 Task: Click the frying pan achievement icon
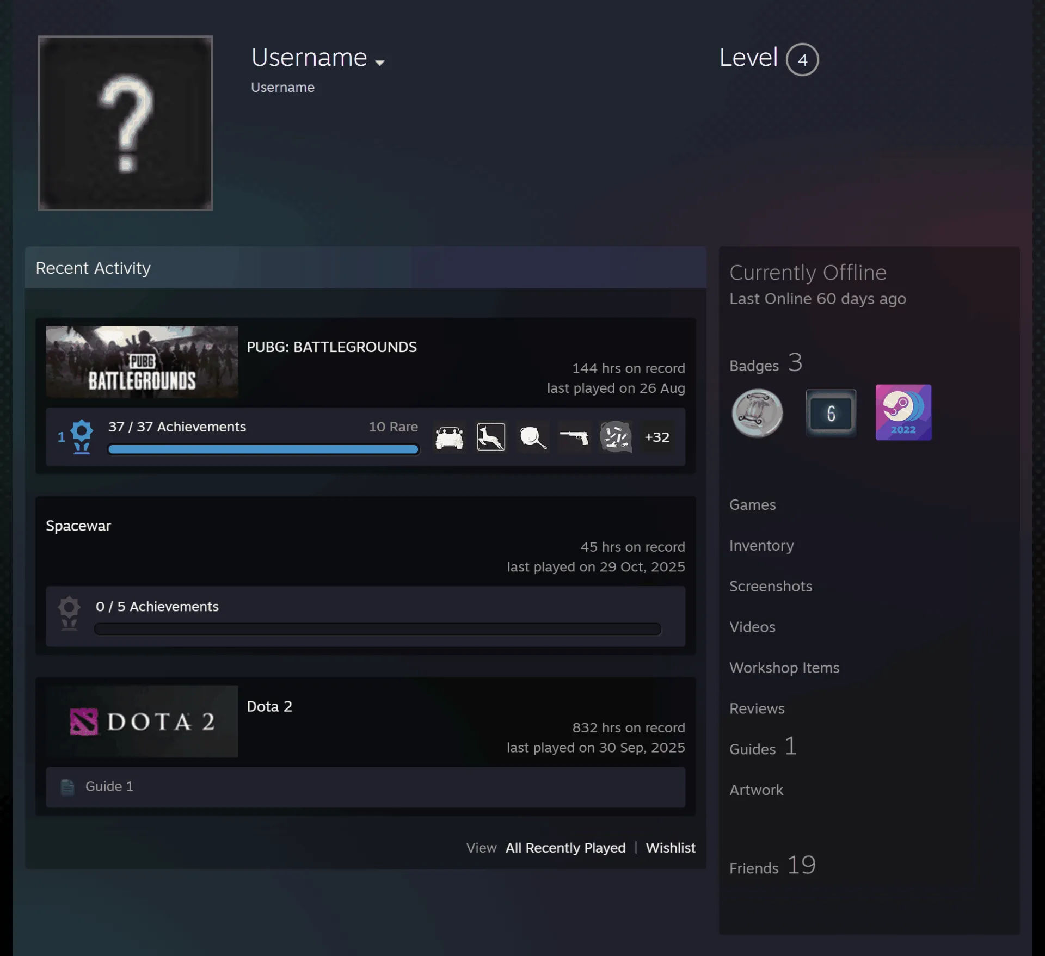(x=532, y=437)
